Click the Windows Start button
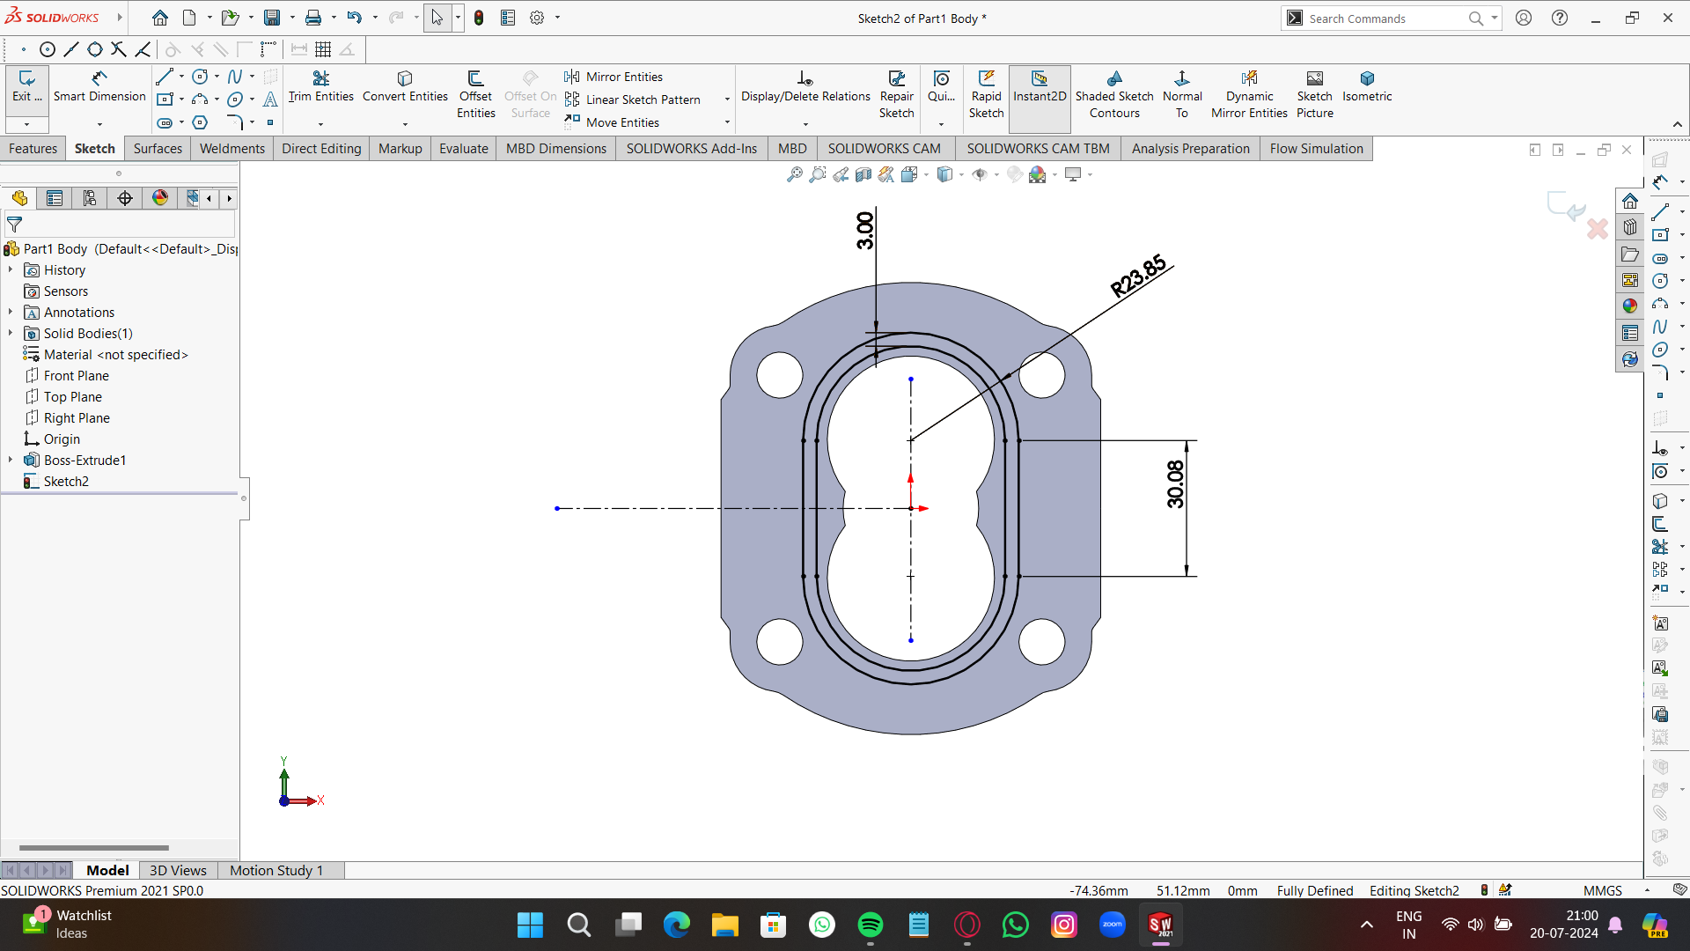 [530, 925]
